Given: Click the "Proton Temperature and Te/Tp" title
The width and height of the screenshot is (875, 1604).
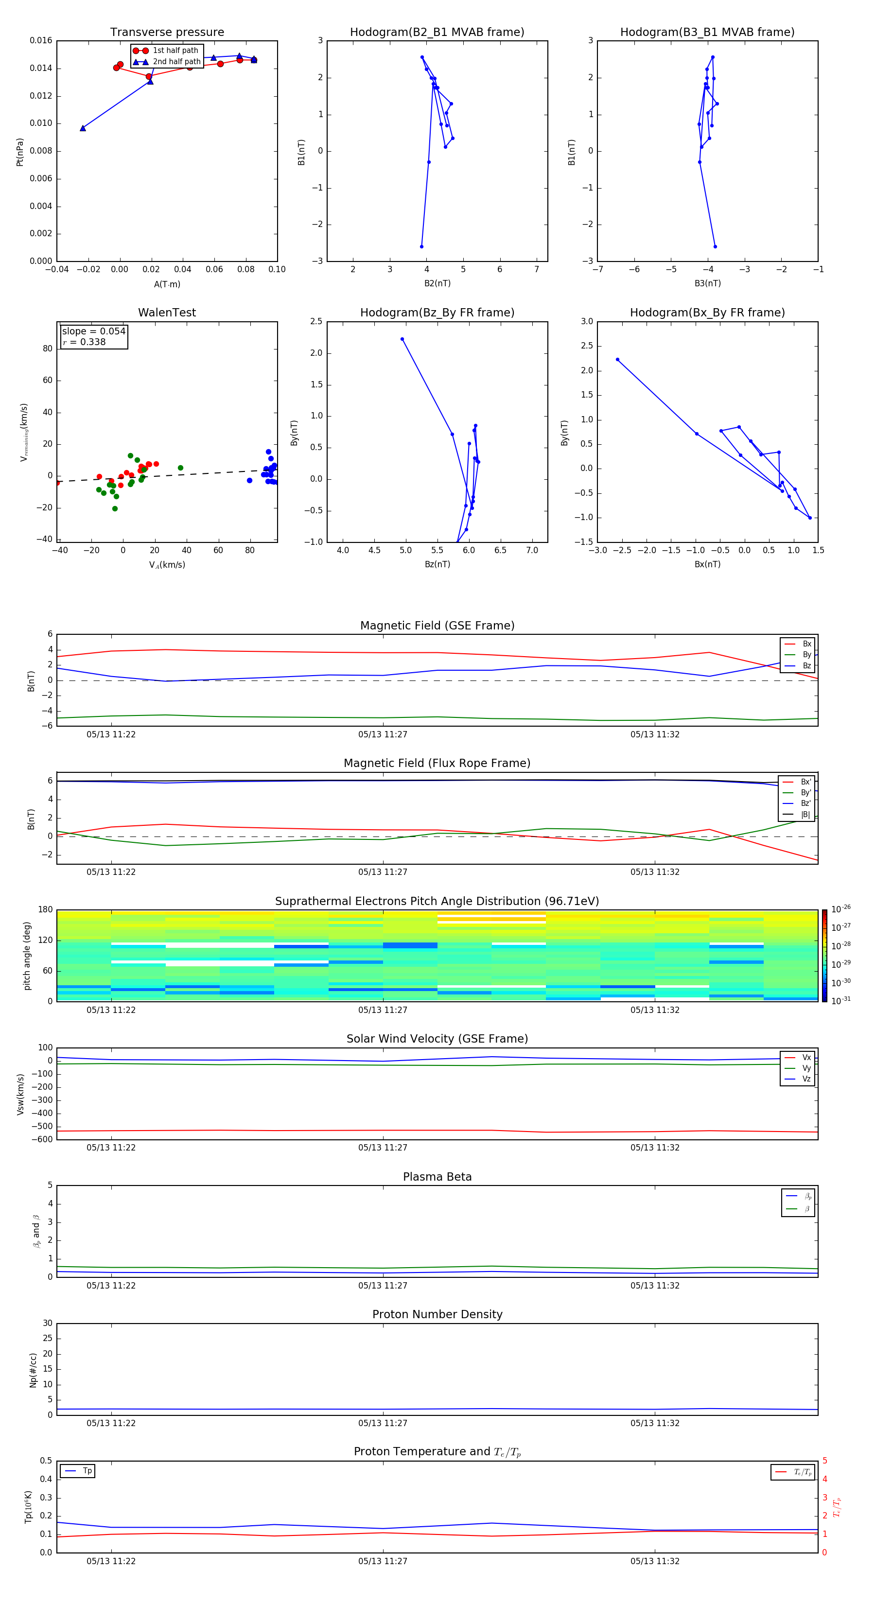Looking at the screenshot, I should [x=437, y=1452].
